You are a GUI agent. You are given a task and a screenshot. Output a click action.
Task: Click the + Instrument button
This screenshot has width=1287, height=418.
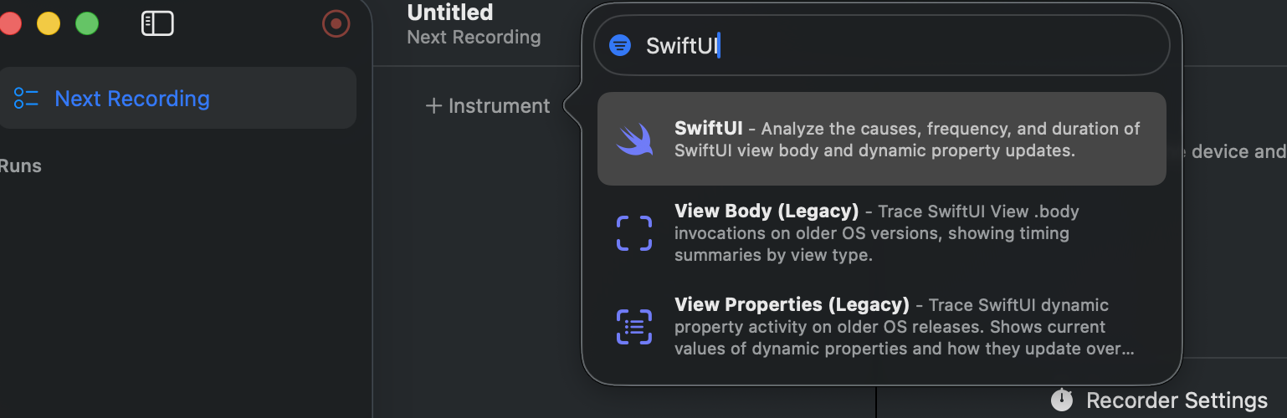[x=488, y=106]
